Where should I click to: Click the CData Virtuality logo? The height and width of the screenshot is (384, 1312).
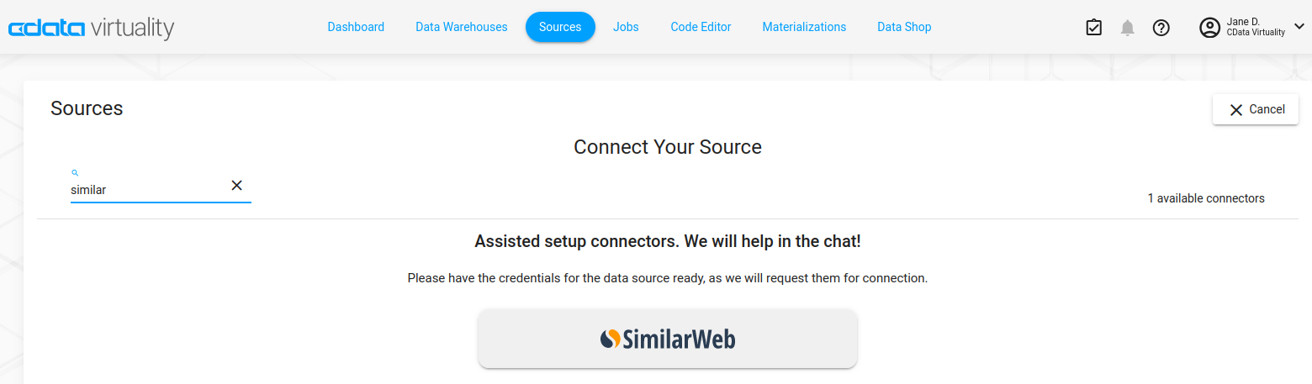click(x=91, y=29)
